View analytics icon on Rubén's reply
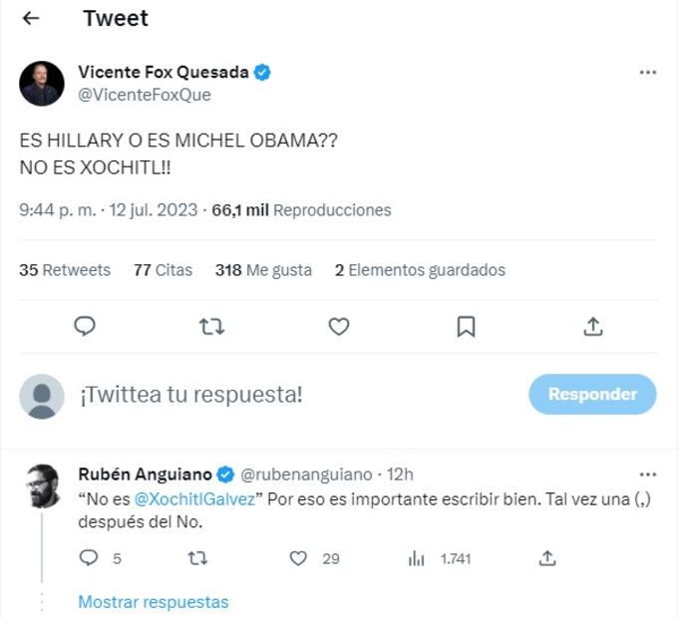This screenshot has width=686, height=618. tap(417, 559)
